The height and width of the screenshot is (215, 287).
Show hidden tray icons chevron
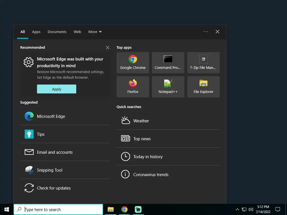pyautogui.click(x=237, y=209)
